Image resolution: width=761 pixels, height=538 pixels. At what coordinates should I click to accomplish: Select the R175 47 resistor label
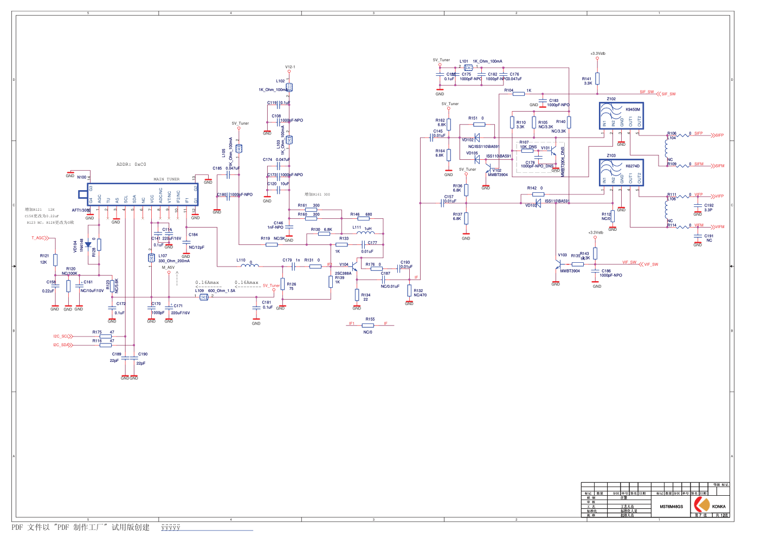pyautogui.click(x=103, y=332)
